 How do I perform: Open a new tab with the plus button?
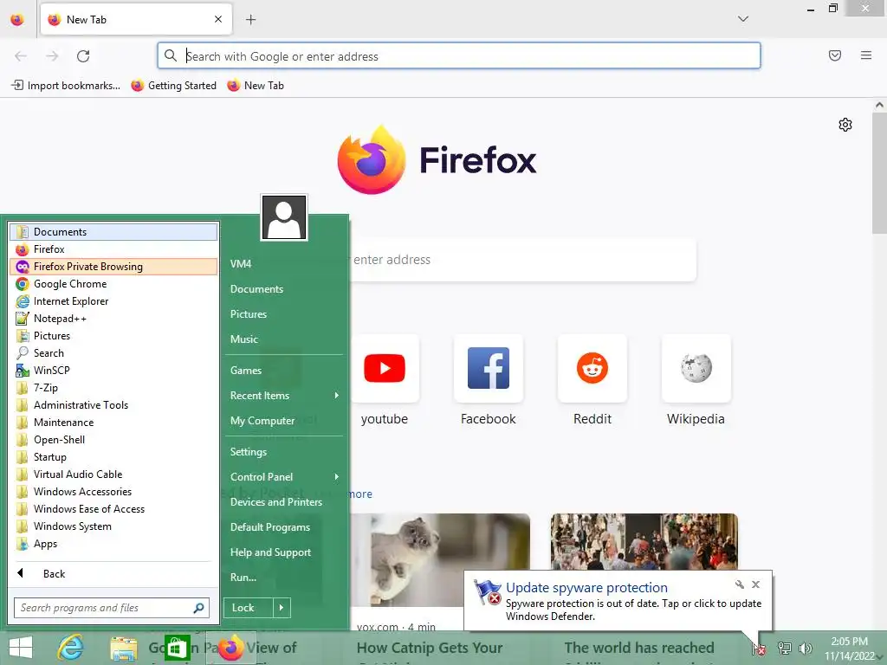[250, 20]
